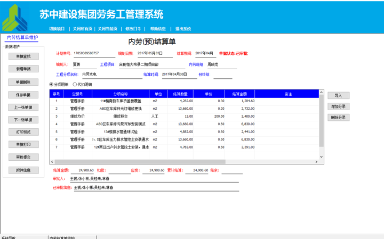Viewport: 384px width, 239px height.
Task: Click the 定额号 column header
Action: 77,94
